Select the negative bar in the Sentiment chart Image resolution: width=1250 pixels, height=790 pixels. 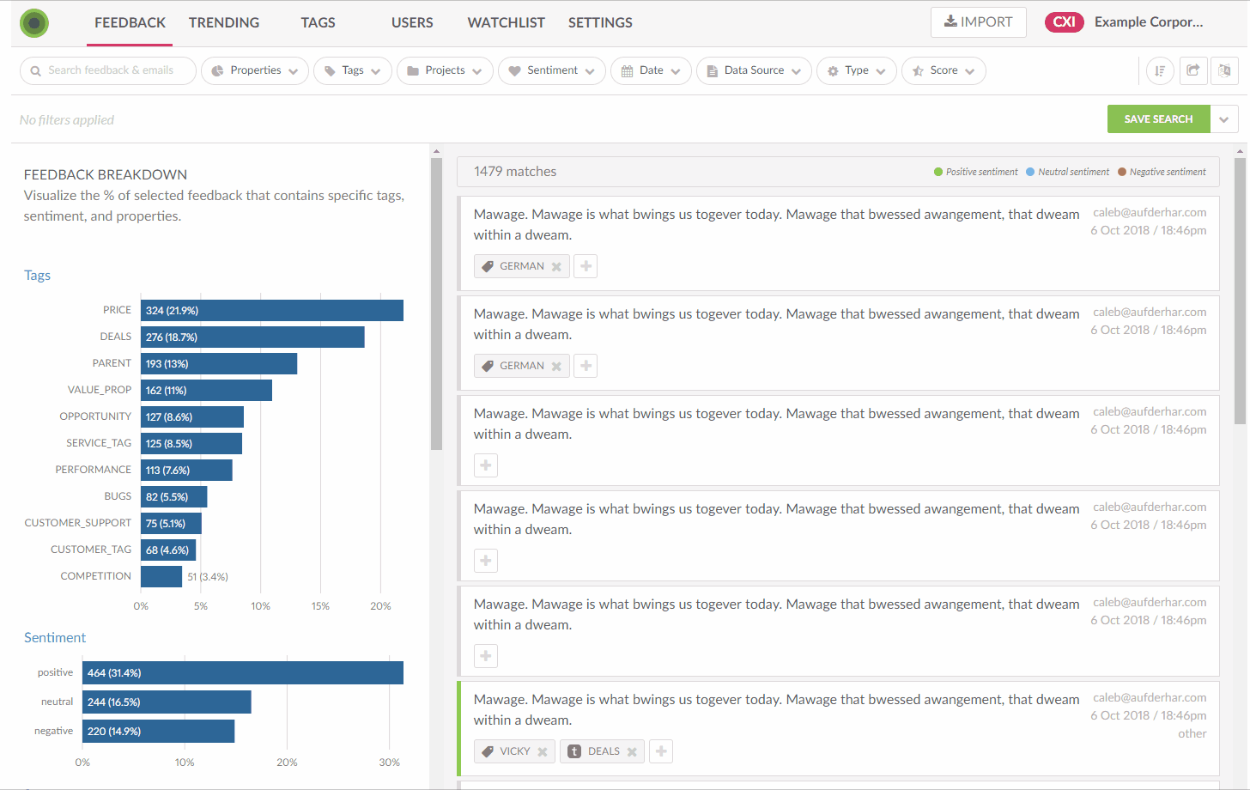pos(159,732)
